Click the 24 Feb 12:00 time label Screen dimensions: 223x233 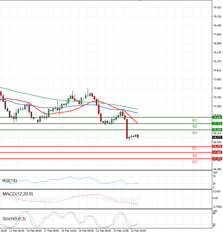point(121,231)
